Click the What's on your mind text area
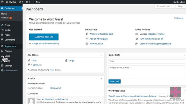Image resolution: width=186 pixels, height=104 pixels. [146, 72]
